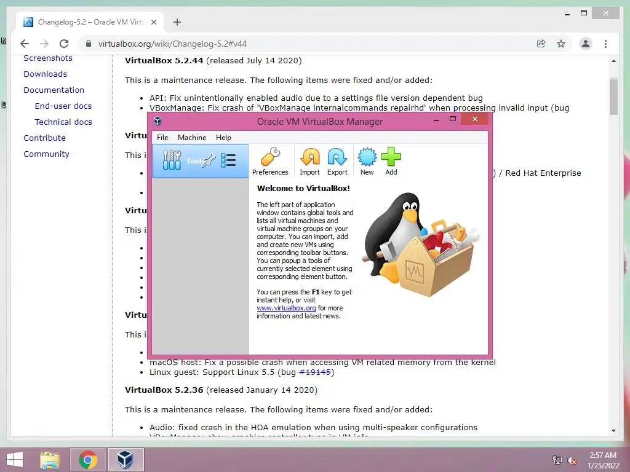Click the vertical scrollbar thumb

pos(613,96)
